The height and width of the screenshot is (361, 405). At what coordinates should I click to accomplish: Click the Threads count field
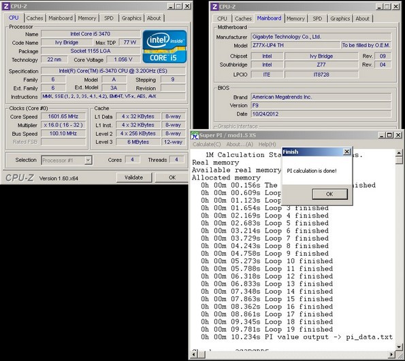click(x=176, y=160)
